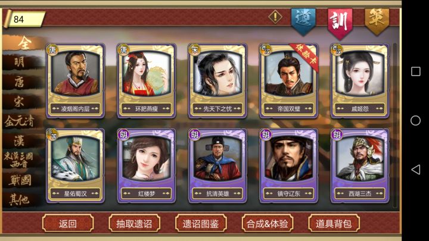This screenshot has height=241, width=429.
Task: Click the card list vertical scrollbar
Action: (x=395, y=125)
